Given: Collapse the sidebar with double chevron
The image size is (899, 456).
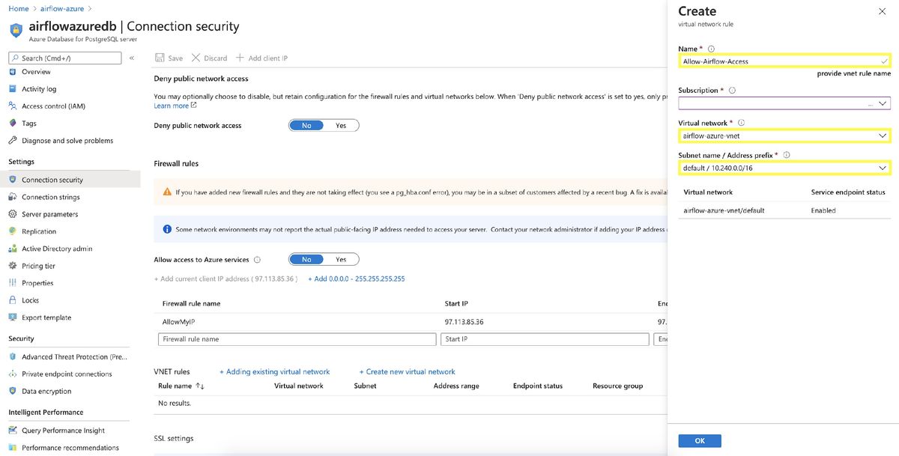Looking at the screenshot, I should click(x=132, y=58).
